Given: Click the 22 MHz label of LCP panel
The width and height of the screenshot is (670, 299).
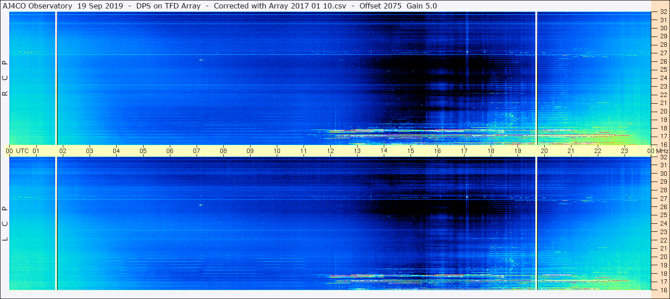Looking at the screenshot, I should [x=663, y=240].
